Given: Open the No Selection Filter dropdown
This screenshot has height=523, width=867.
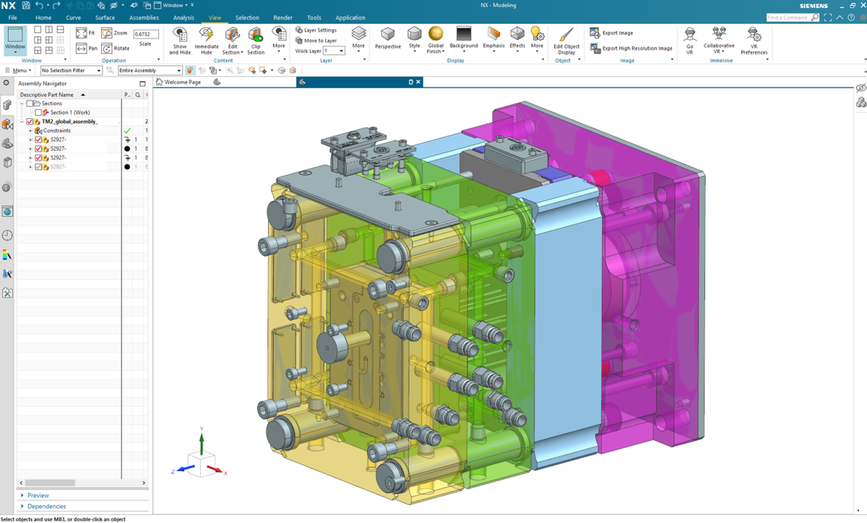Looking at the screenshot, I should 71,71.
